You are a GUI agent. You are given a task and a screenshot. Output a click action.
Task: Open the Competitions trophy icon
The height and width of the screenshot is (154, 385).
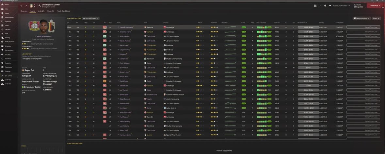3,50
